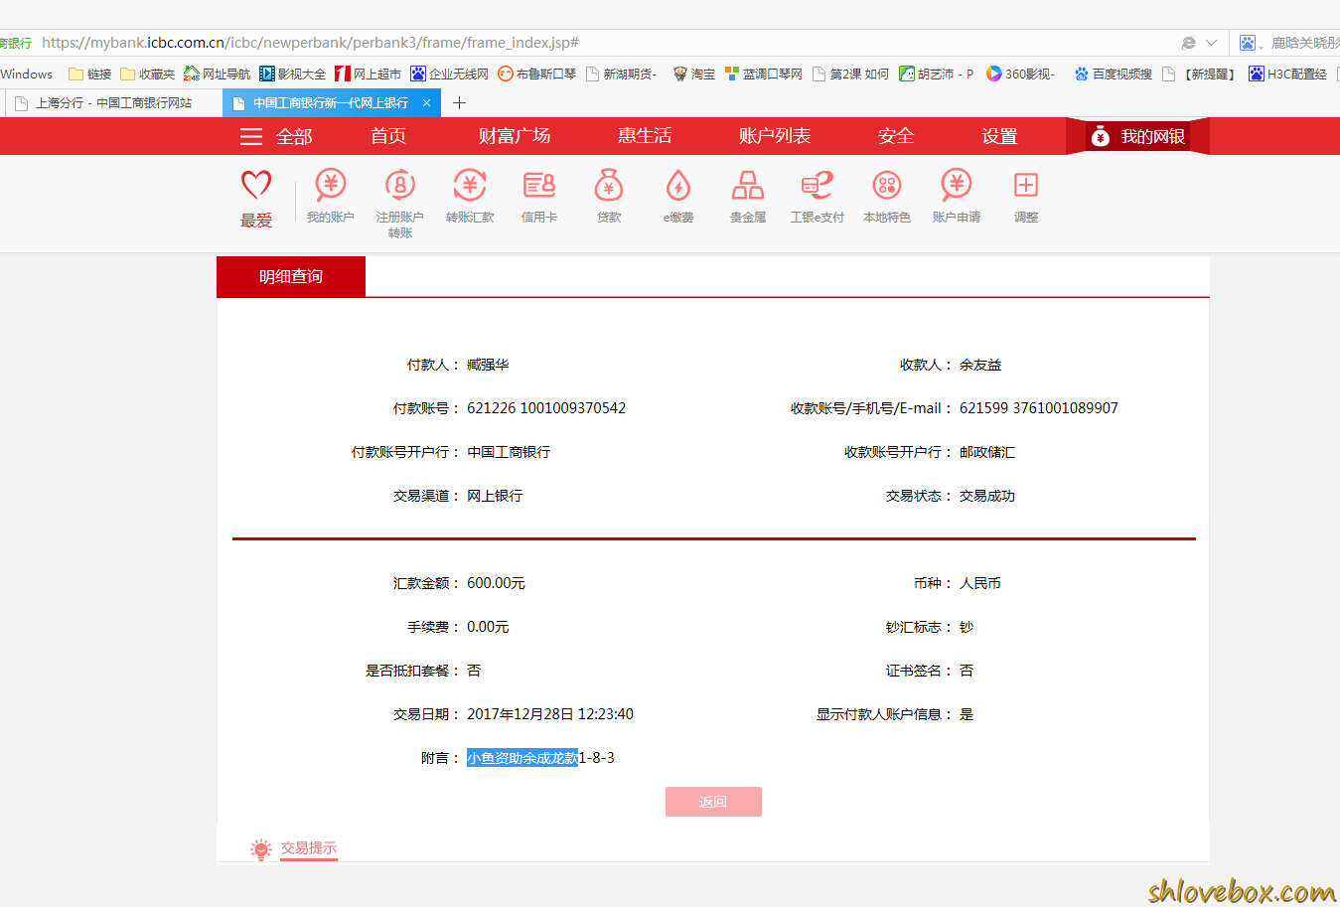Open the 最爱 favorites heart icon
The image size is (1340, 907).
coord(256,186)
